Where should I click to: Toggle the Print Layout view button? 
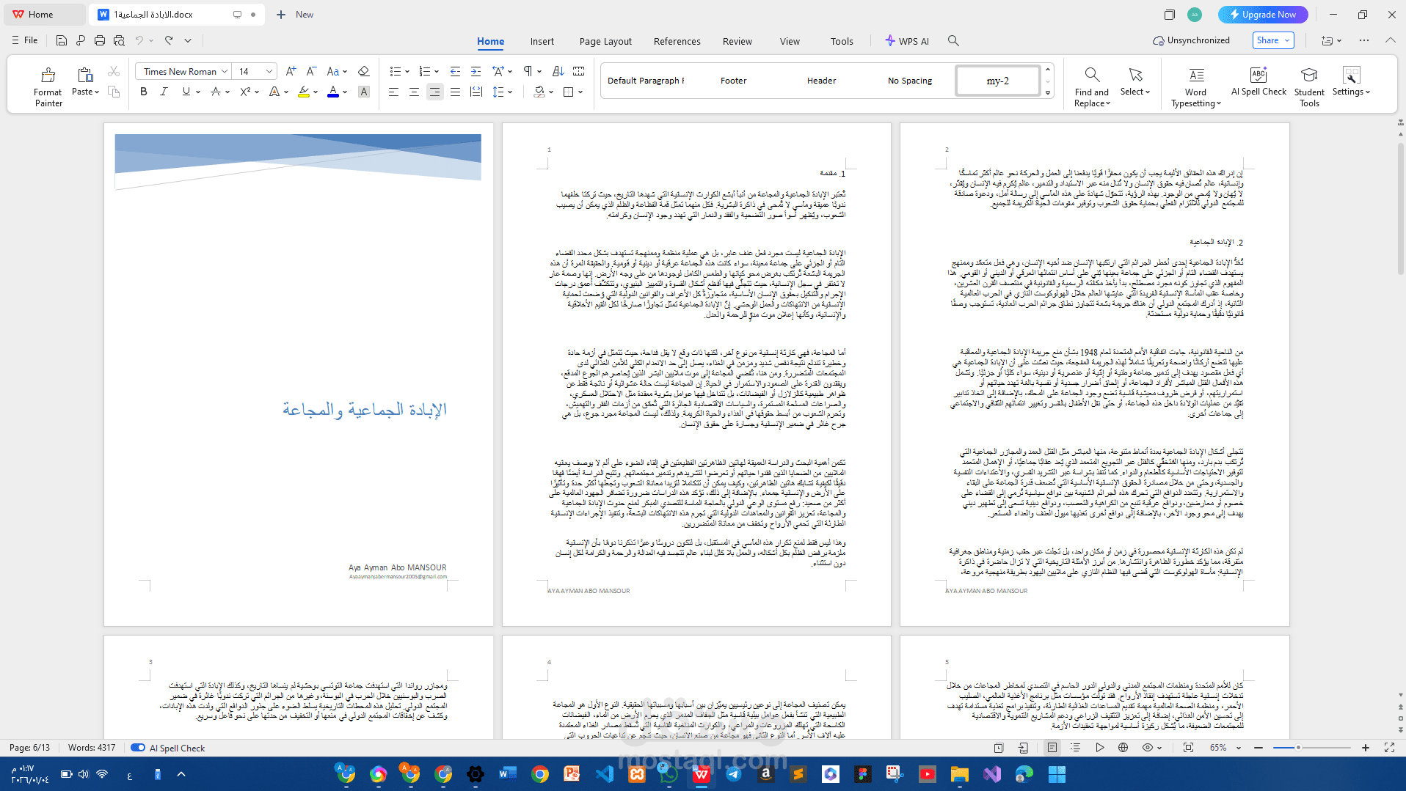1052,748
